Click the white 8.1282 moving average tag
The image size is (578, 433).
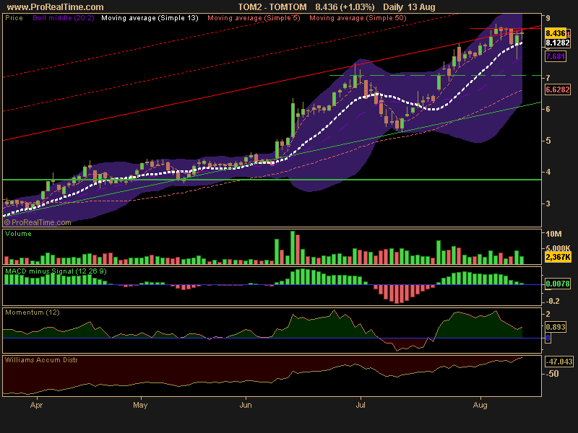point(558,43)
